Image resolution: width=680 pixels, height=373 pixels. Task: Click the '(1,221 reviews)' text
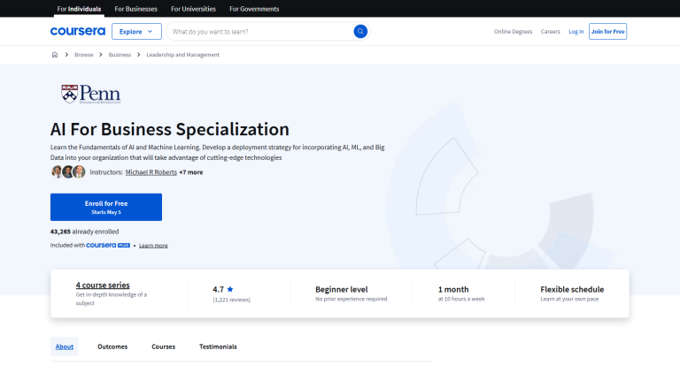tap(232, 300)
